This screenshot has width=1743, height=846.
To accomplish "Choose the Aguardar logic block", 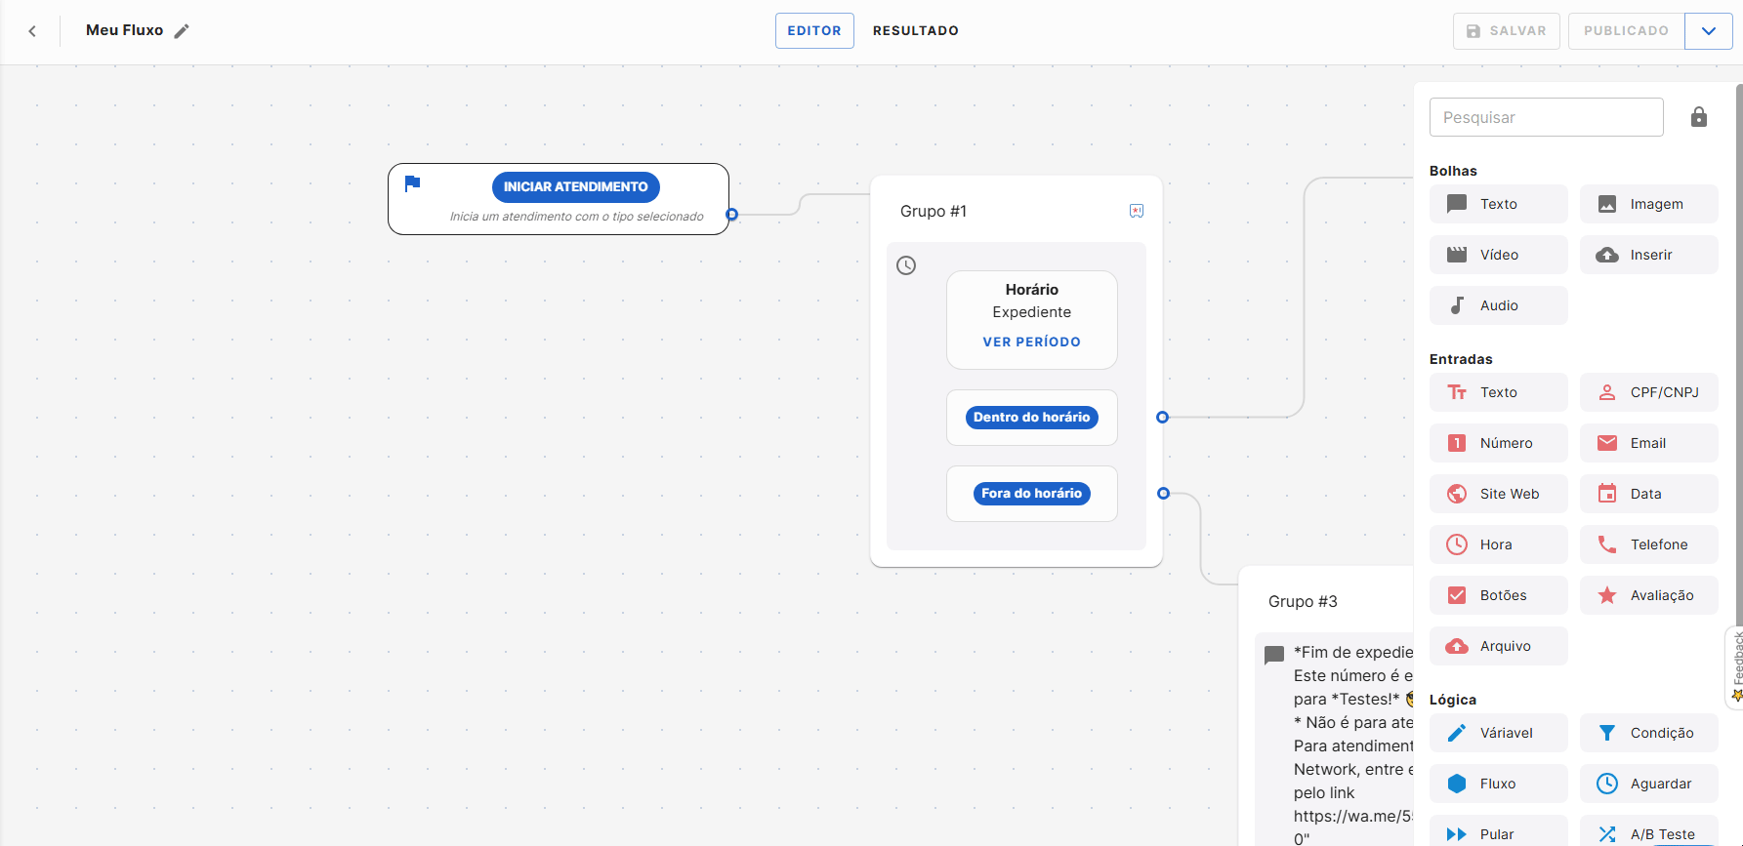I will click(1648, 784).
